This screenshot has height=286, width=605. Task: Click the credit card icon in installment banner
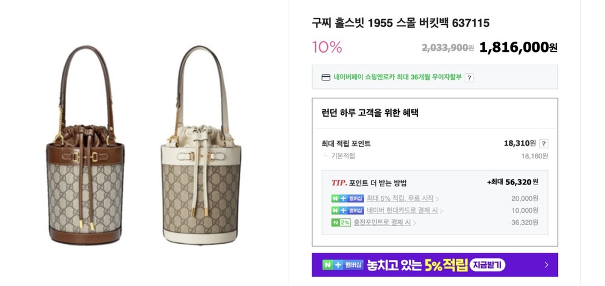pos(325,77)
